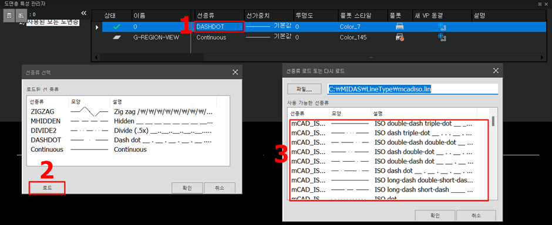Close the '선종류 선택' dialog
The width and height of the screenshot is (552, 225).
click(x=235, y=72)
